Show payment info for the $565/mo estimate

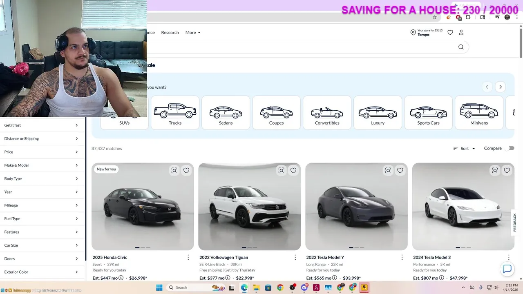pos(335,278)
